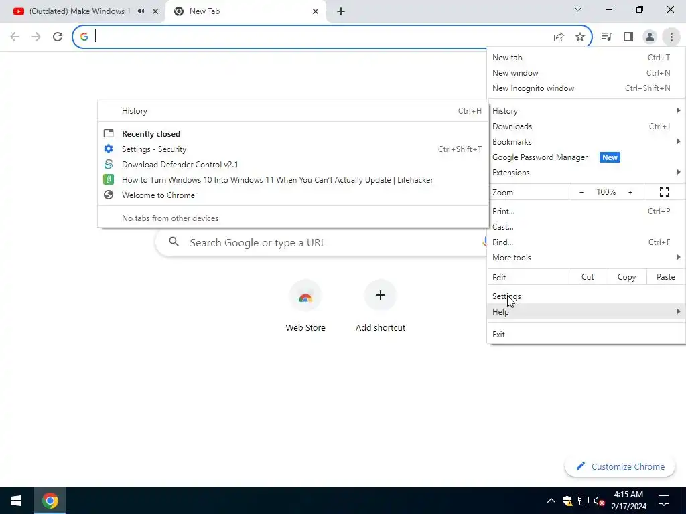Click the 100% zoom level value
686x514 pixels.
click(606, 192)
